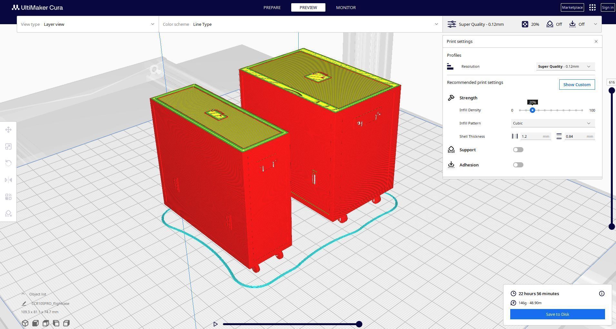Open the Color scheme dropdown
This screenshot has width=616, height=329.
[301, 24]
